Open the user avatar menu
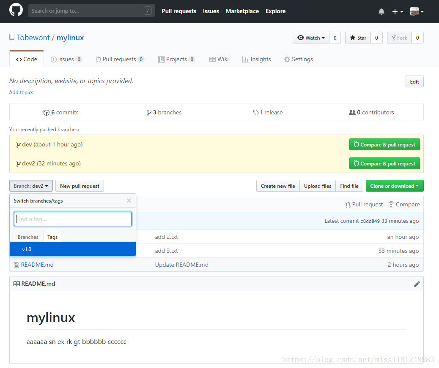The image size is (439, 368). coord(417,11)
